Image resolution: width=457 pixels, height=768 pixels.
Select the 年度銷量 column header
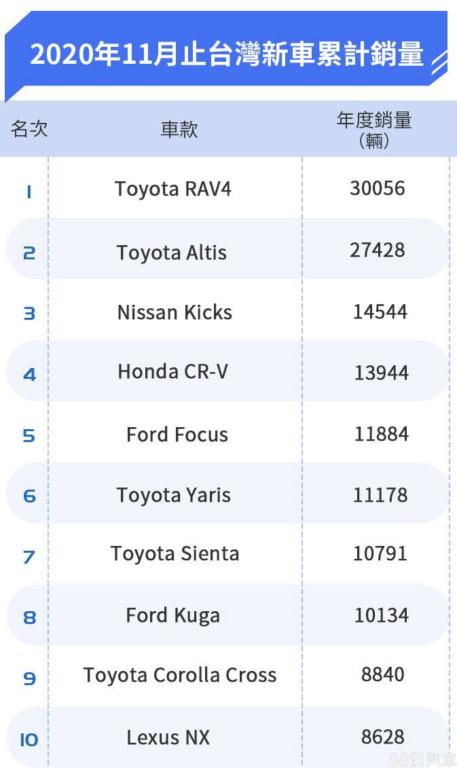pos(374,130)
